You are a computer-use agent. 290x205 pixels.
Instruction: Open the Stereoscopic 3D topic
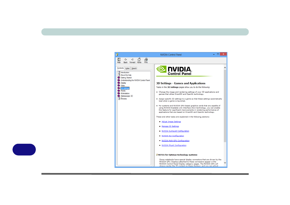click(127, 96)
